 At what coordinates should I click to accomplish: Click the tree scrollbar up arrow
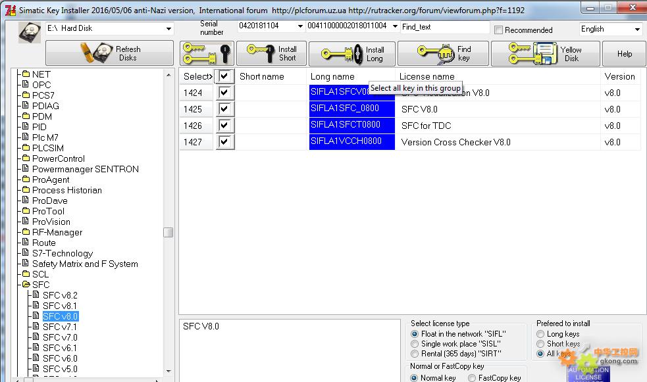click(x=168, y=75)
